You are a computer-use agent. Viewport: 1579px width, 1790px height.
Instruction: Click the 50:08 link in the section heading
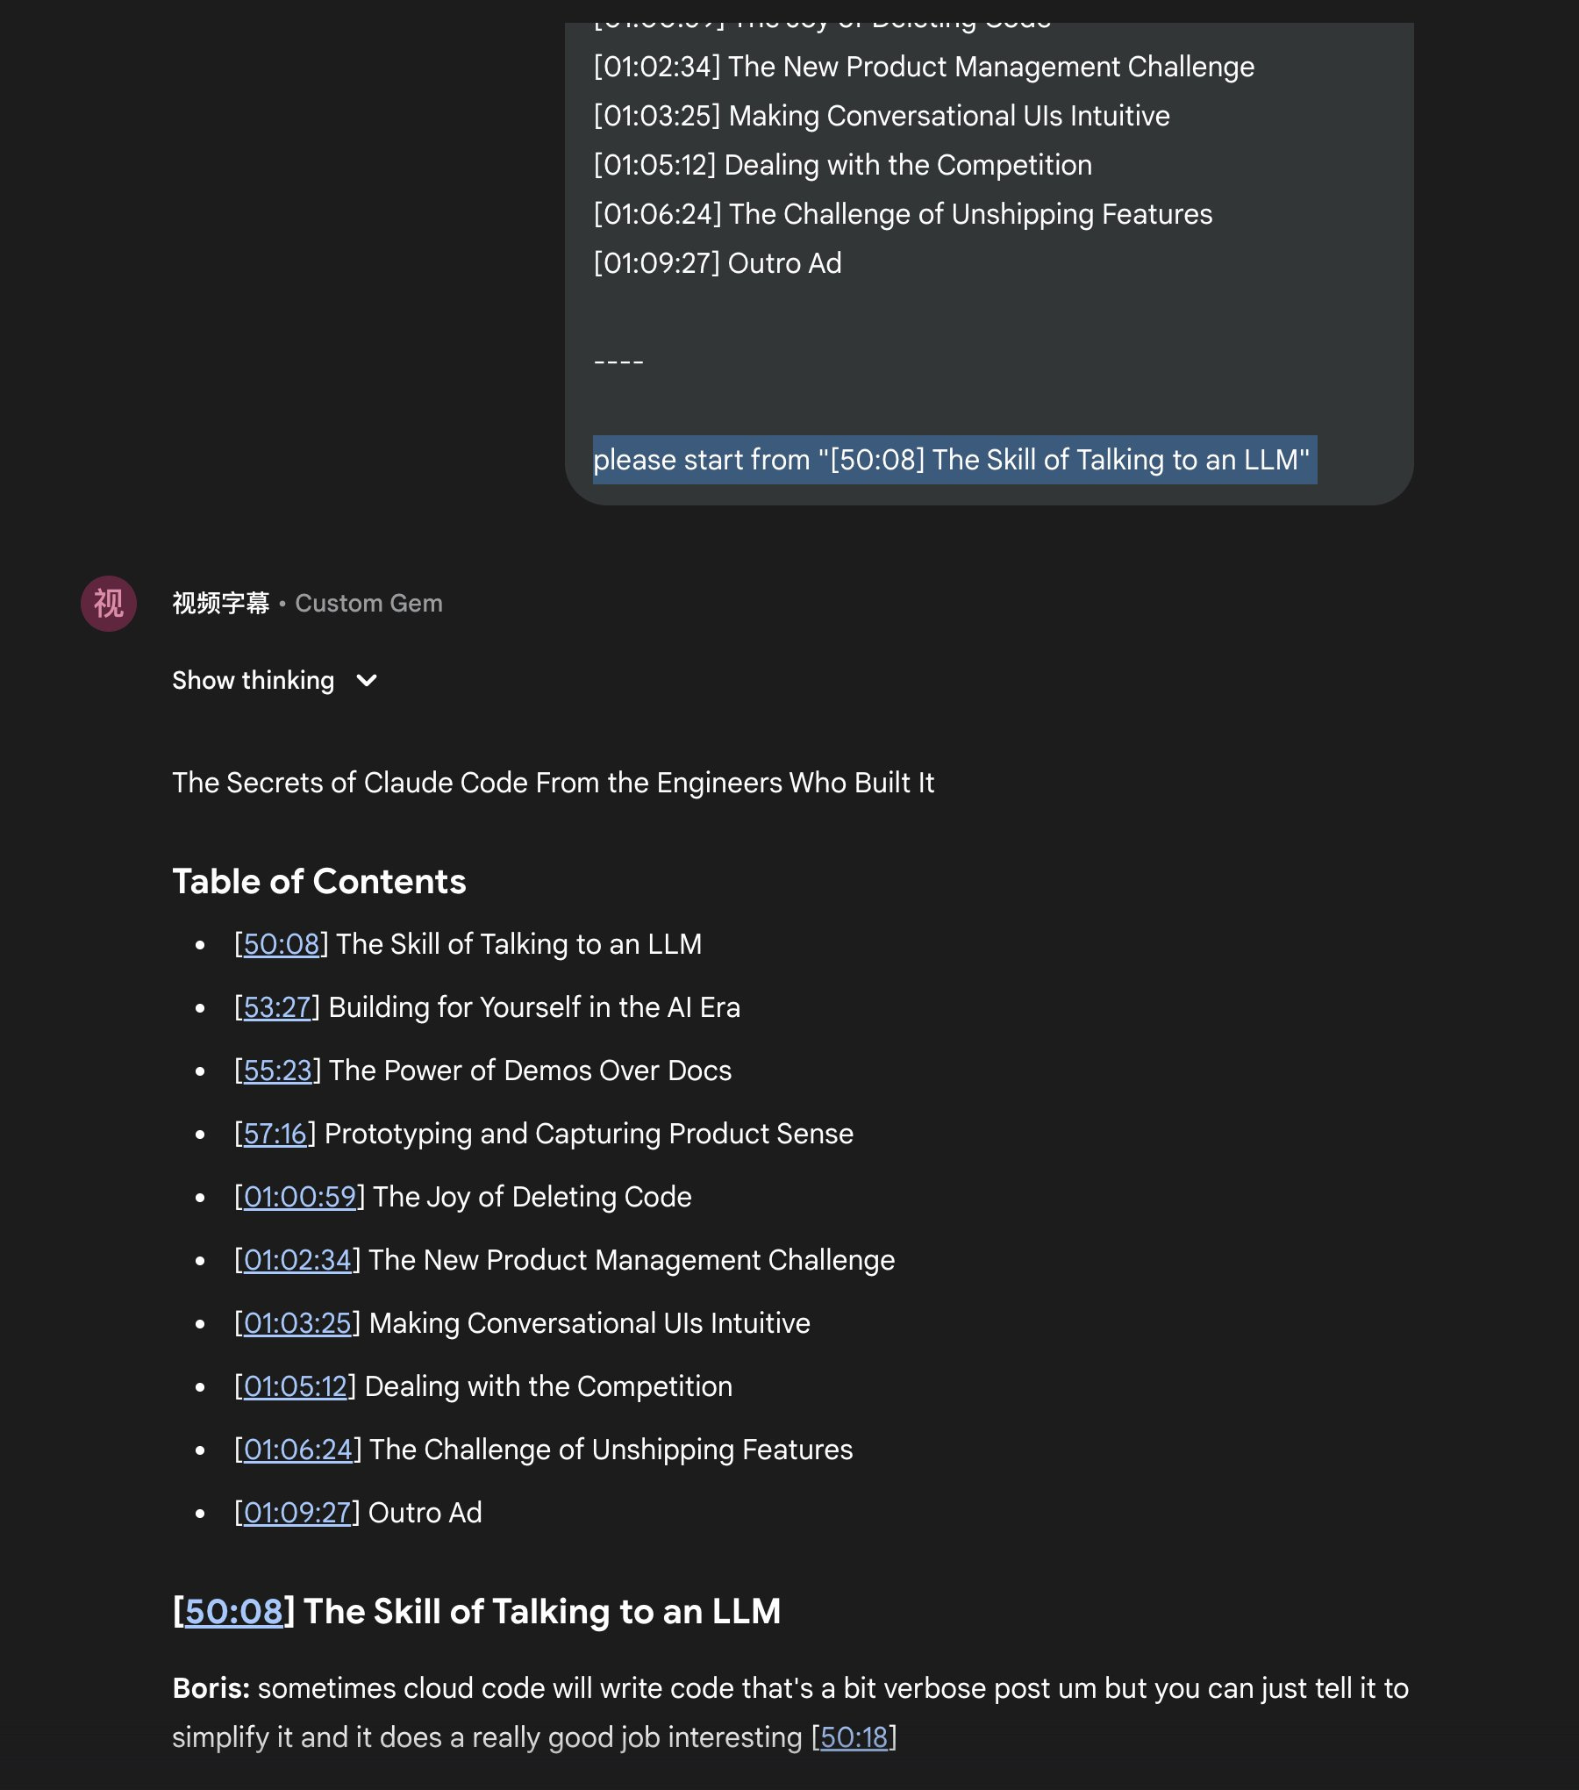tap(233, 1612)
